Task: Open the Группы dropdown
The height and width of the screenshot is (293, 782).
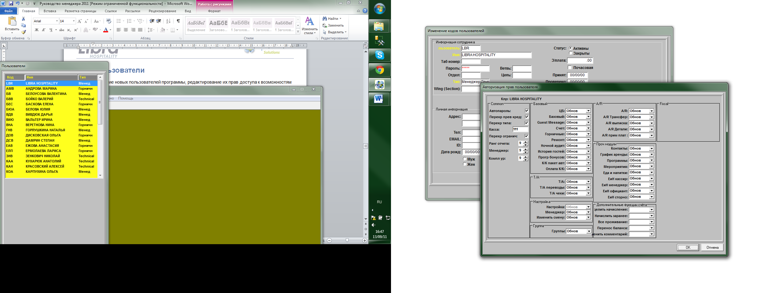Action: point(589,231)
